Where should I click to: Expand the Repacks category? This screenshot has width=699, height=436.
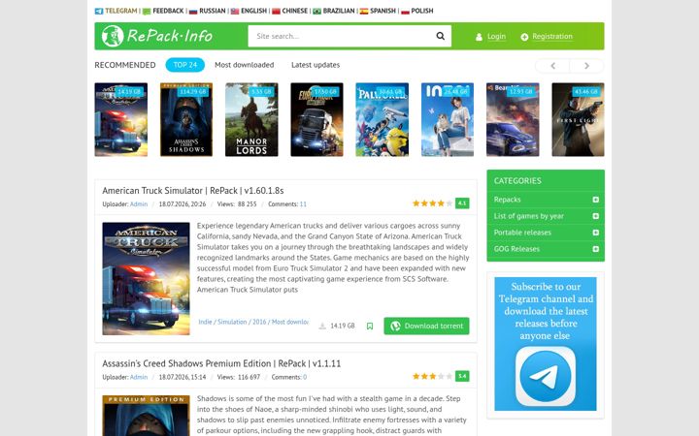click(595, 200)
